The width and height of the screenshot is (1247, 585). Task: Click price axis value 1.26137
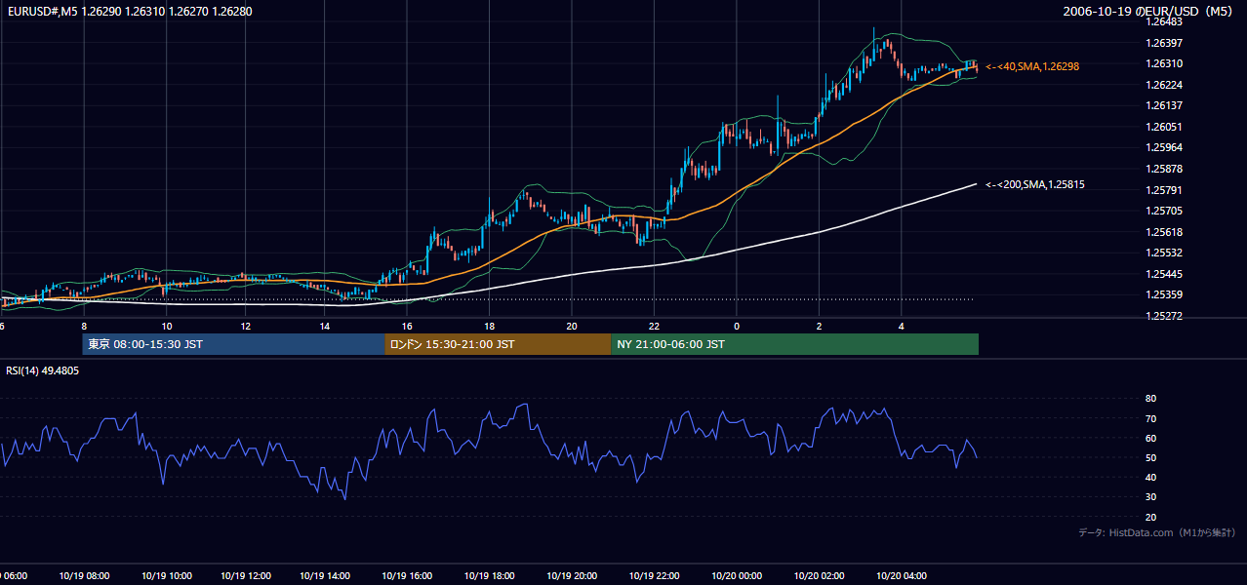click(1165, 105)
